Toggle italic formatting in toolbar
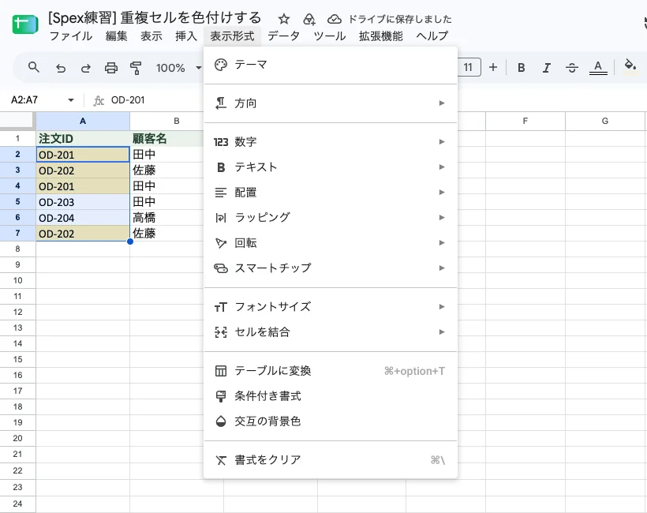This screenshot has height=513, width=647. click(x=547, y=68)
